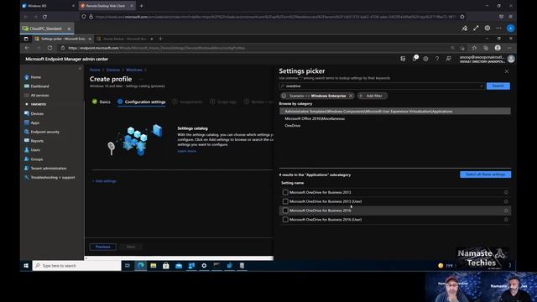Click the Home breadcrumb link
The height and width of the screenshot is (302, 537).
pos(95,70)
